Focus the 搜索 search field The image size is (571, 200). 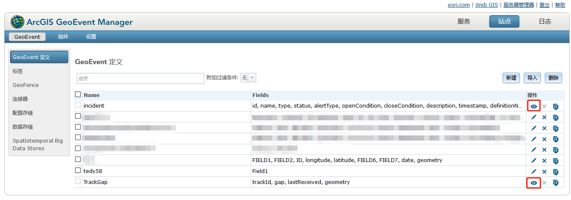click(x=141, y=78)
